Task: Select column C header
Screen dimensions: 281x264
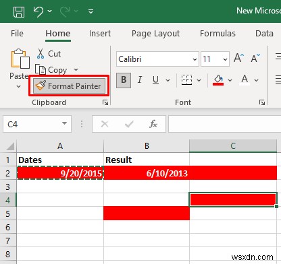Action: 233,146
